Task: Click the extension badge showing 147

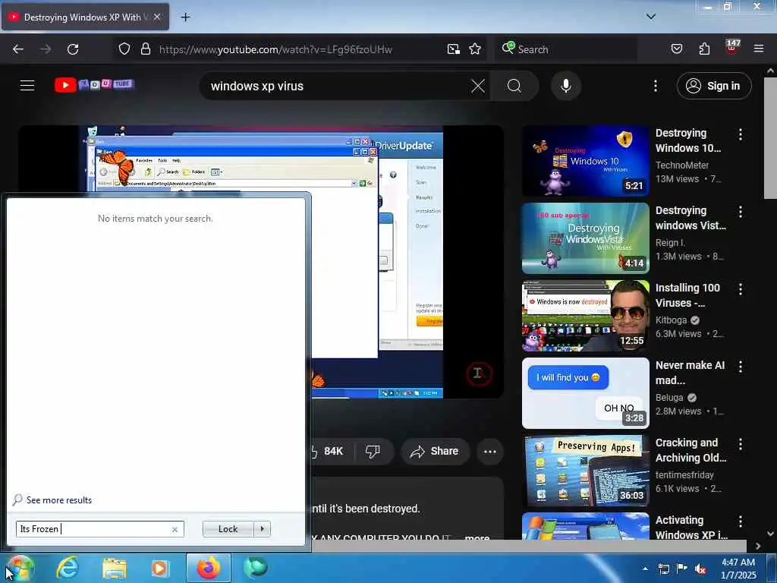Action: tap(732, 47)
